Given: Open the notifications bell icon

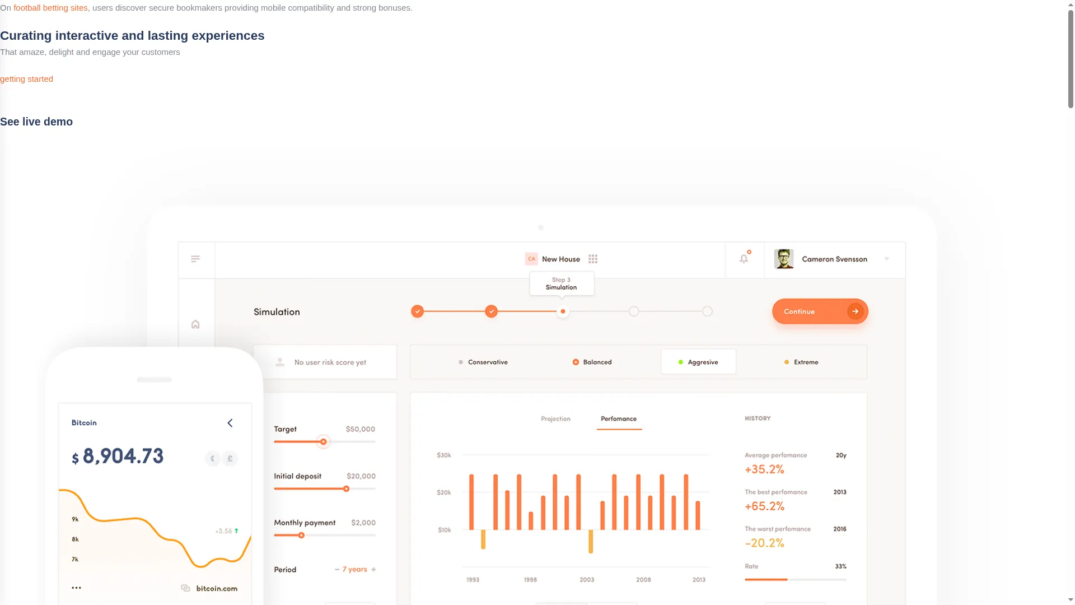Looking at the screenshot, I should click(744, 258).
